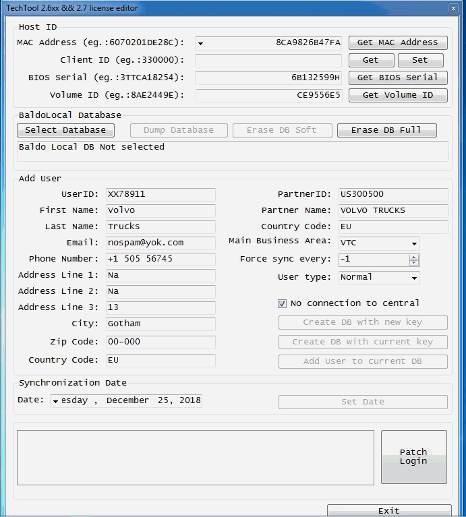This screenshot has height=517, width=466.
Task: Toggle No connection to central checkbox
Action: click(x=282, y=303)
